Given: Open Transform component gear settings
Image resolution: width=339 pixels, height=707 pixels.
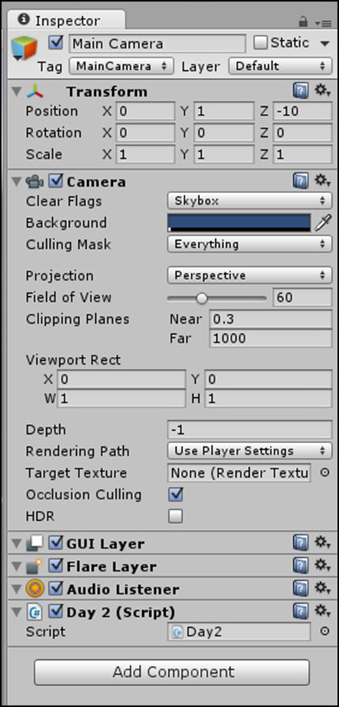Looking at the screenshot, I should (322, 91).
